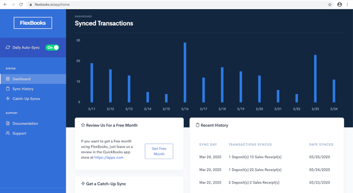This screenshot has height=193, width=353.
Task: Click the Daily Auto-Sync refresh icon
Action: 8,48
